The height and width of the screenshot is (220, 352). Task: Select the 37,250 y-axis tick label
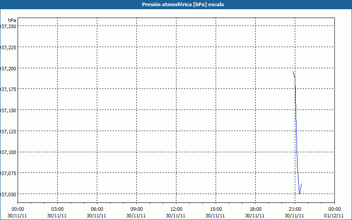(x=8, y=26)
